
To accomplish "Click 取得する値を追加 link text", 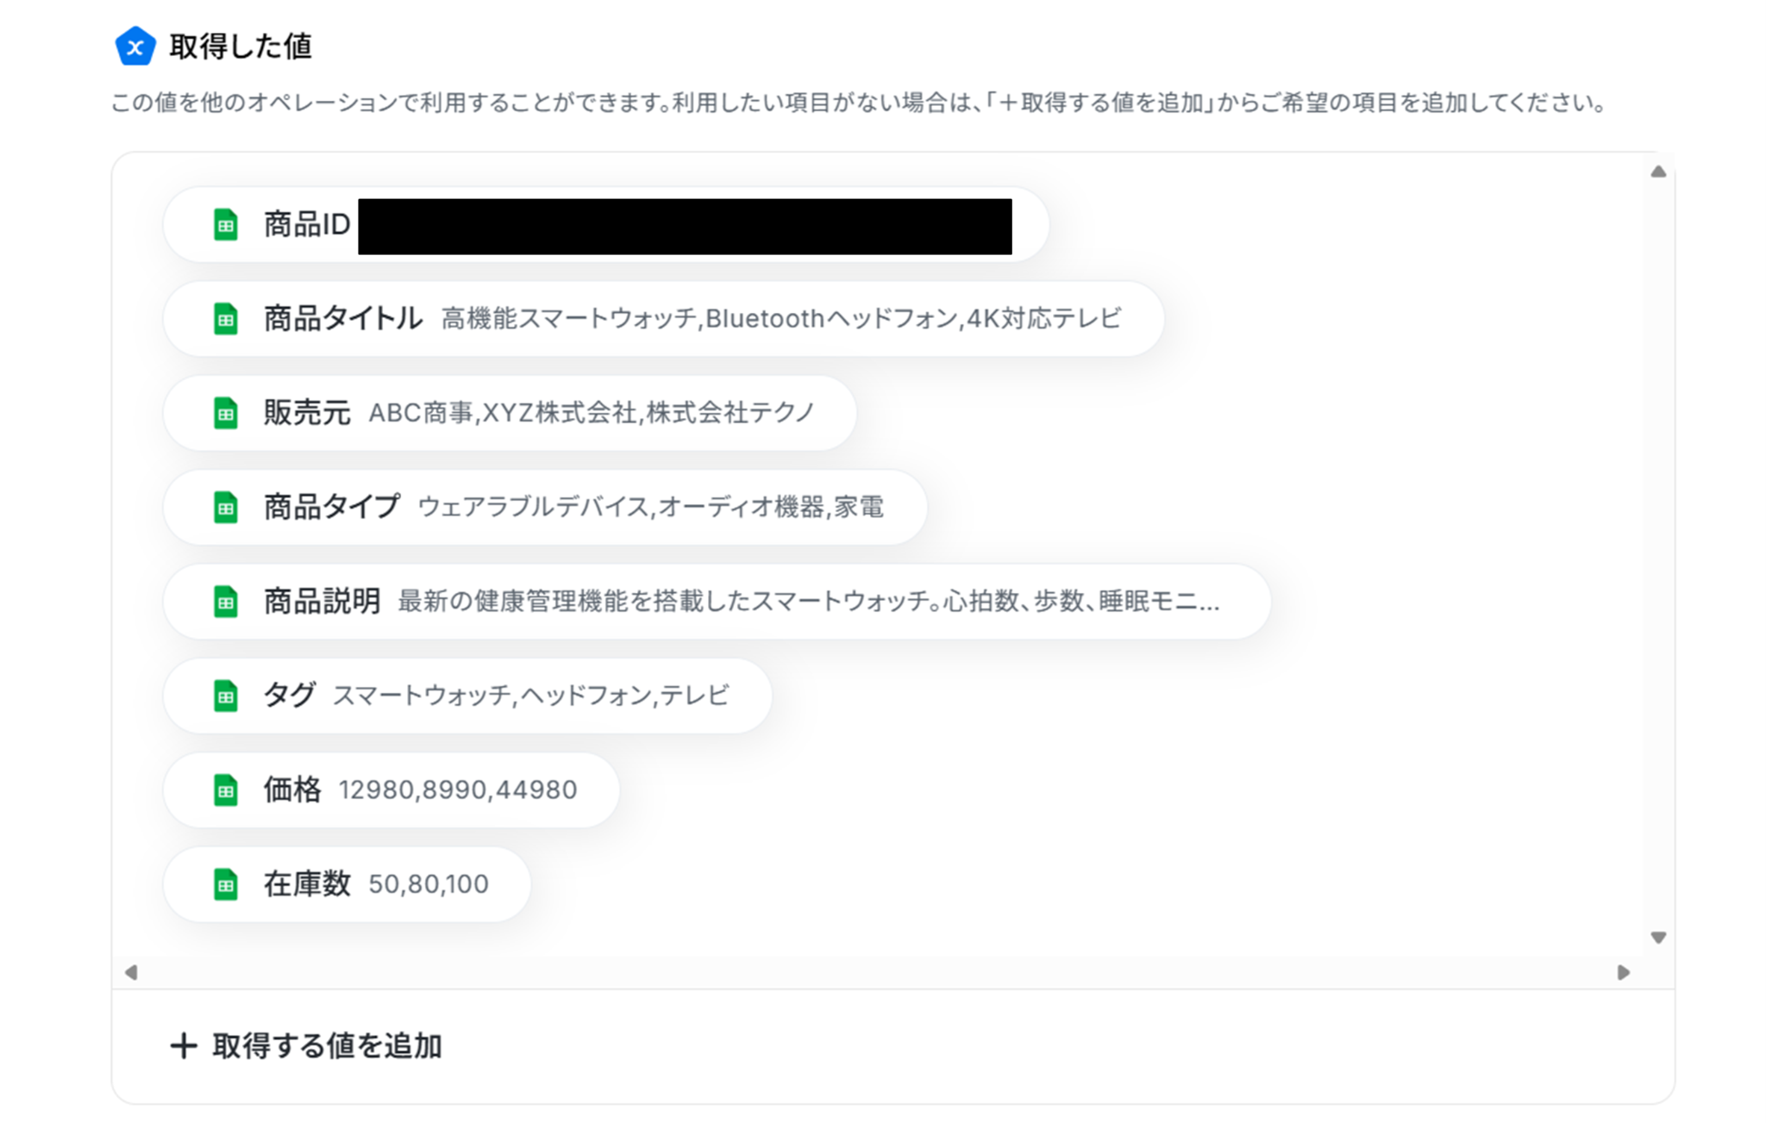I will click(327, 1046).
